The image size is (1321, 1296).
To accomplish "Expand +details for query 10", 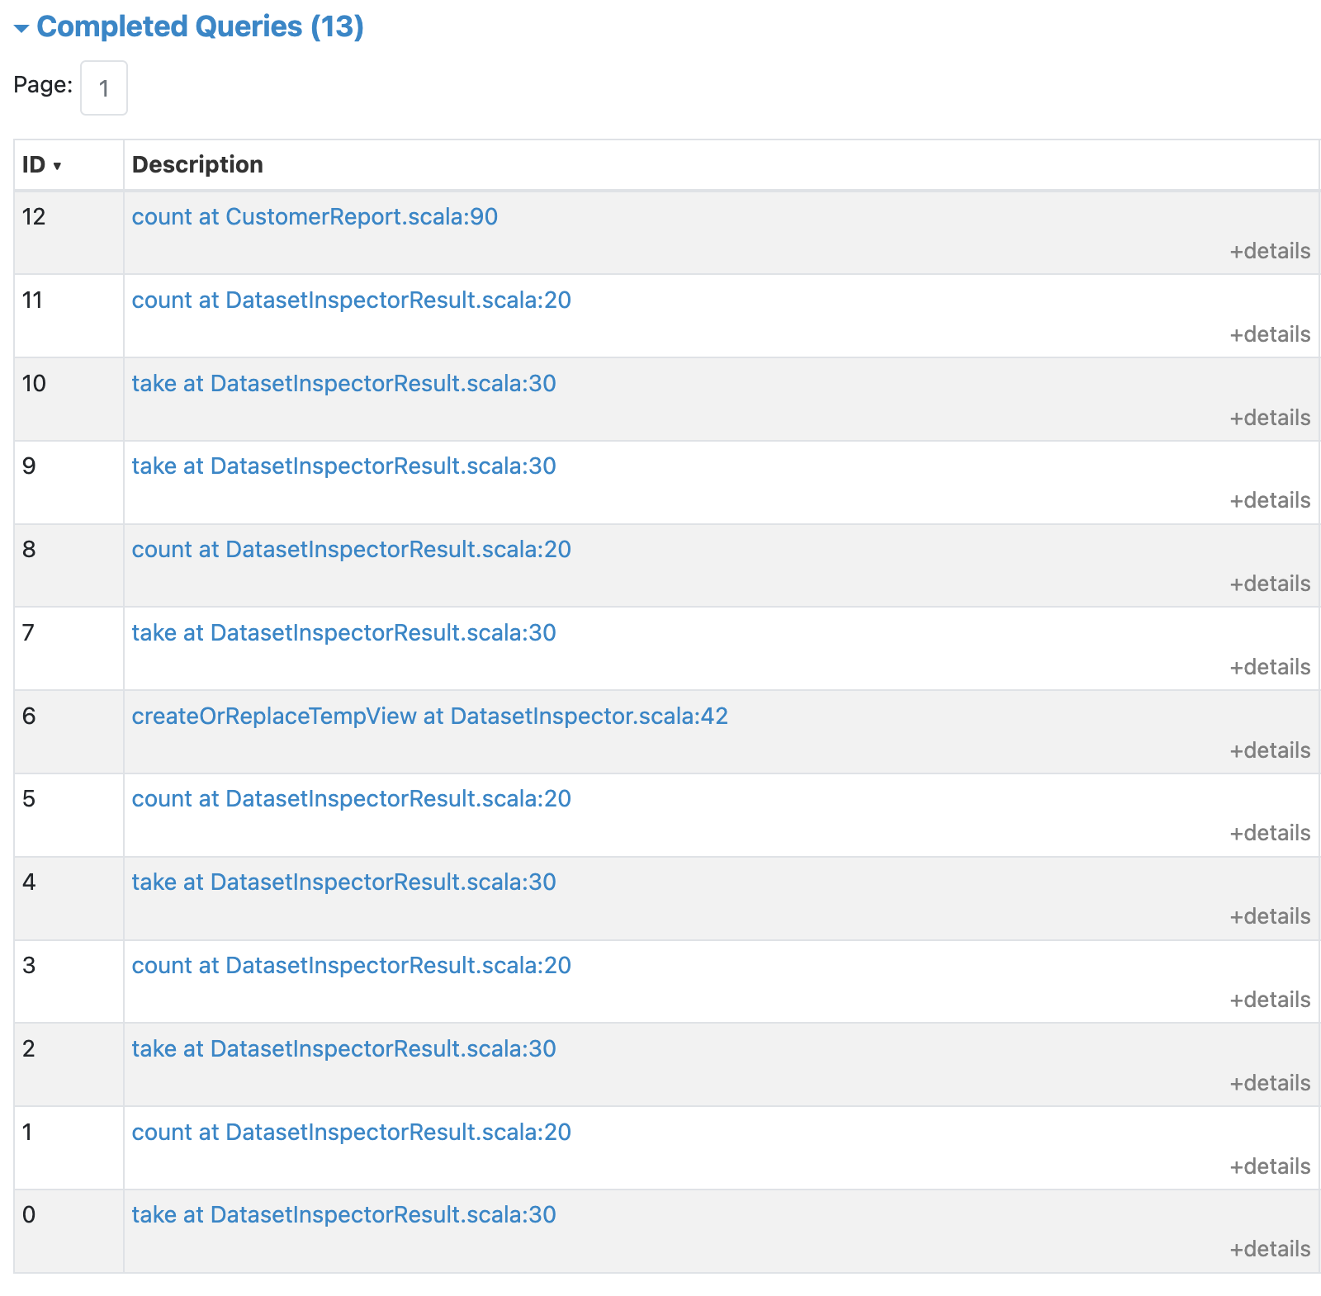I will [x=1270, y=418].
